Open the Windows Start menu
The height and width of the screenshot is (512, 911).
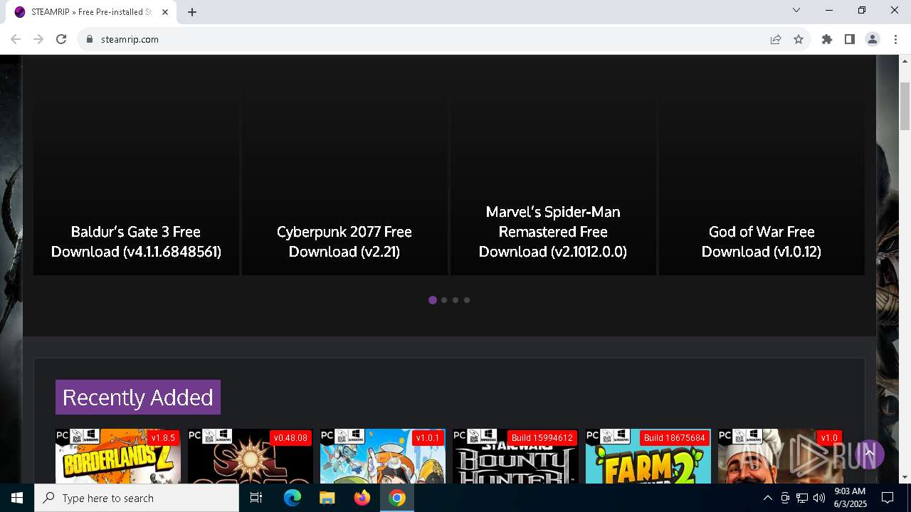(17, 498)
